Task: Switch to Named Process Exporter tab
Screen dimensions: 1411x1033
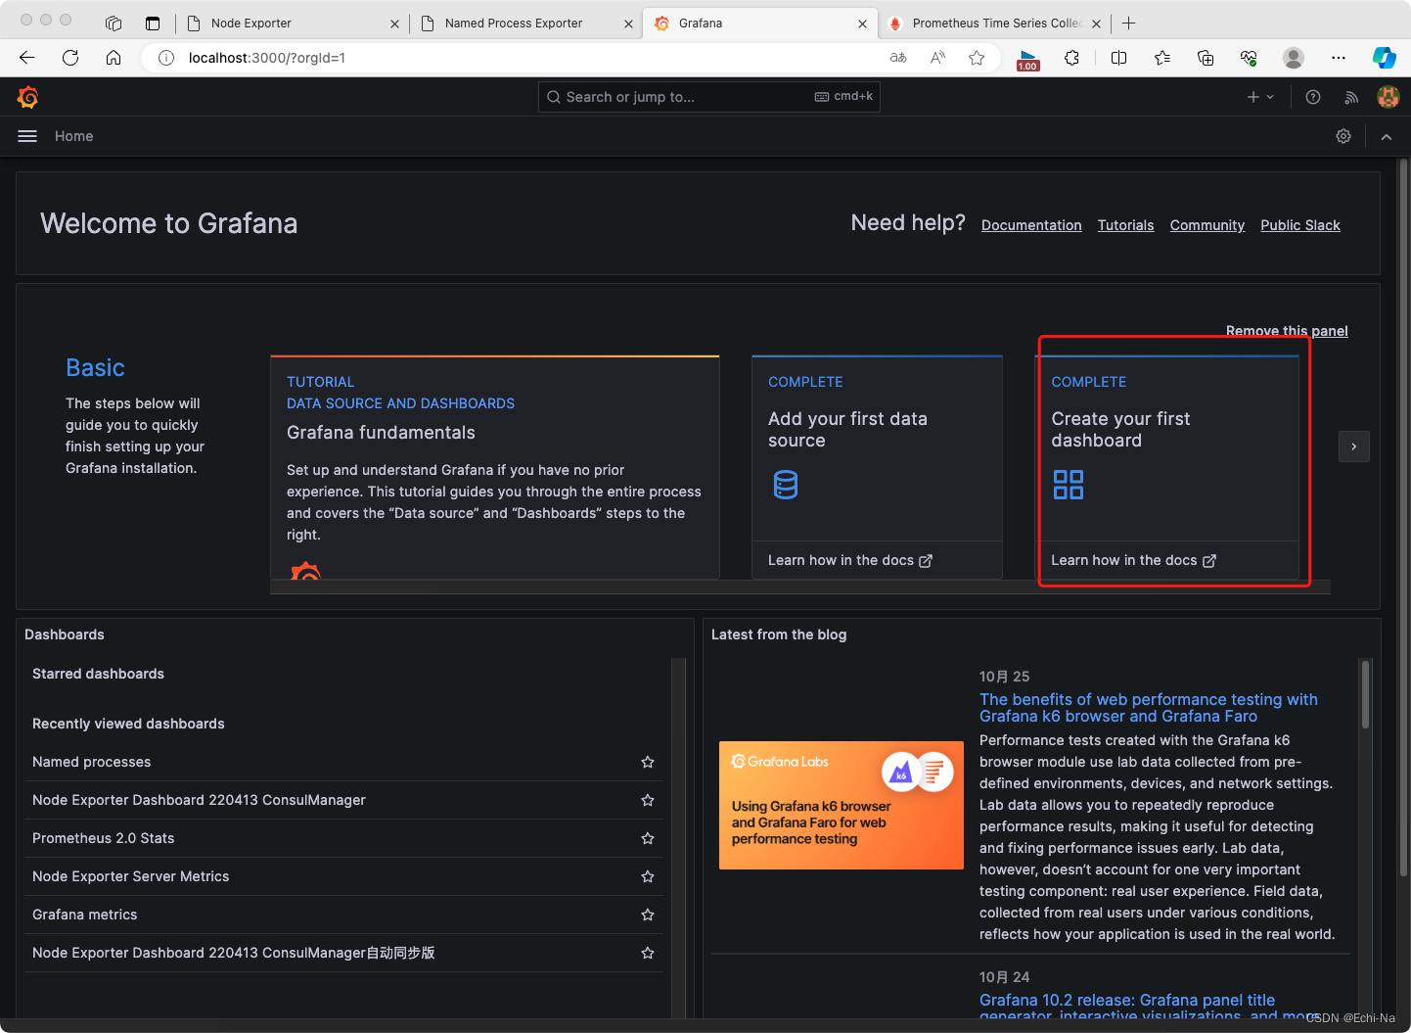Action: pyautogui.click(x=525, y=23)
